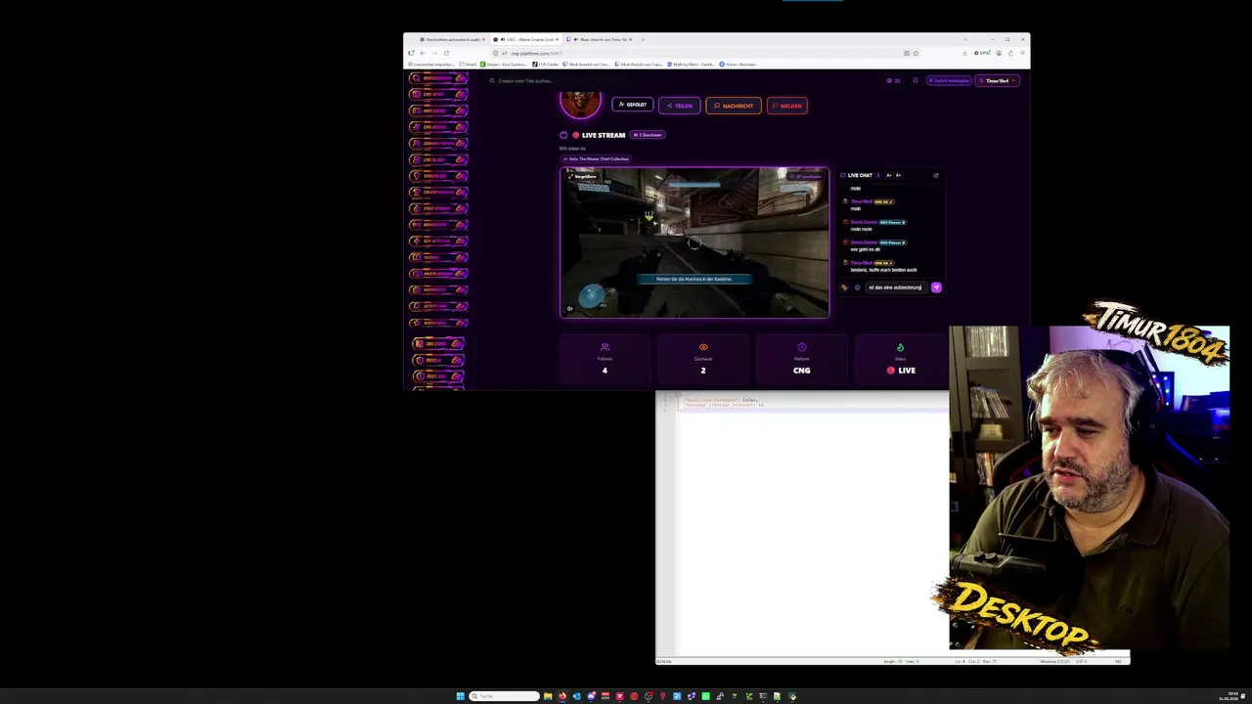This screenshot has width=1252, height=704.
Task: Send the chat message with the arrow button
Action: pos(936,287)
